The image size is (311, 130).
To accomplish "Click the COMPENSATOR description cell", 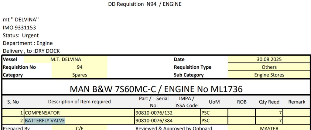I will [42, 113].
